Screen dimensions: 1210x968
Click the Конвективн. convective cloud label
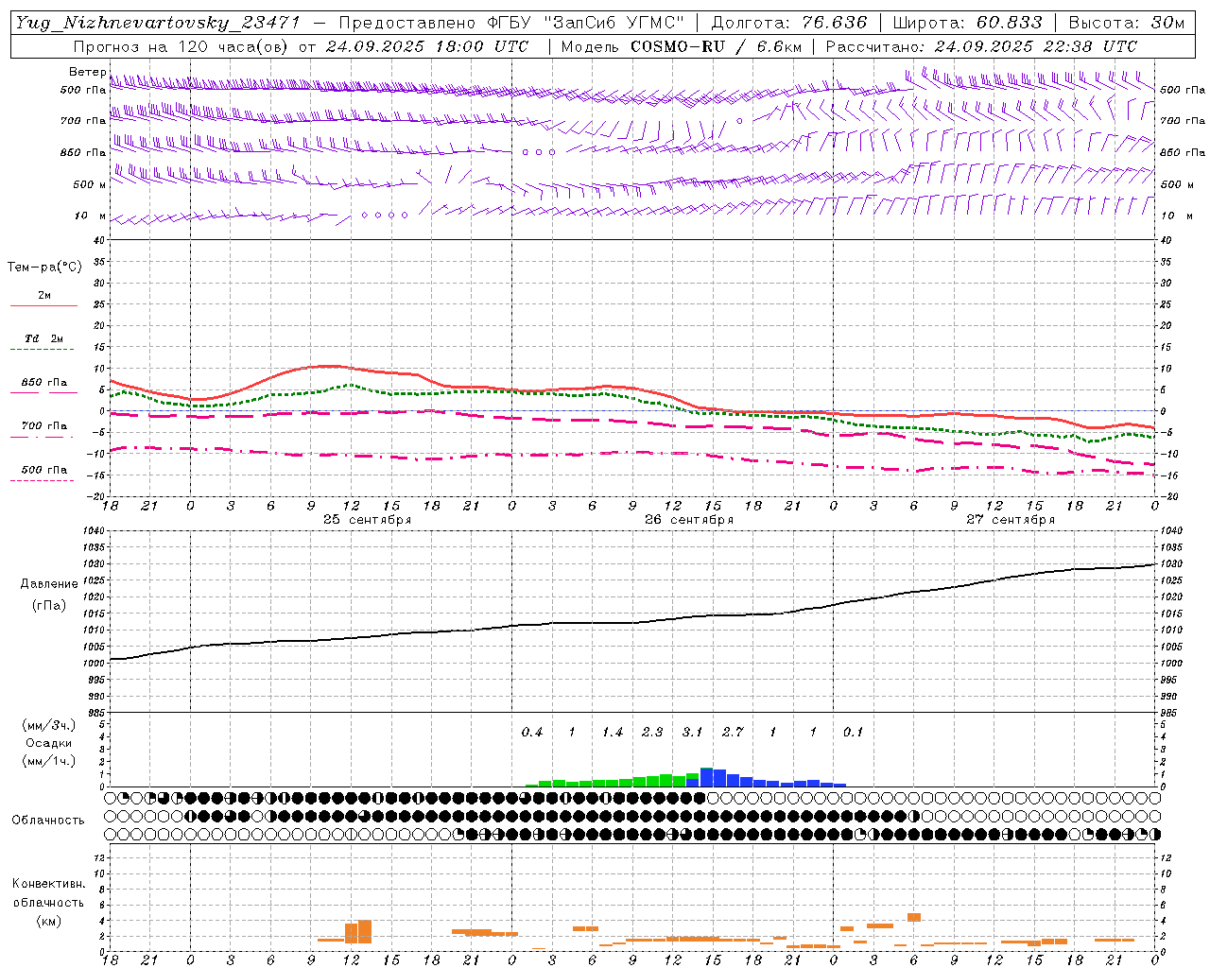[x=48, y=884]
